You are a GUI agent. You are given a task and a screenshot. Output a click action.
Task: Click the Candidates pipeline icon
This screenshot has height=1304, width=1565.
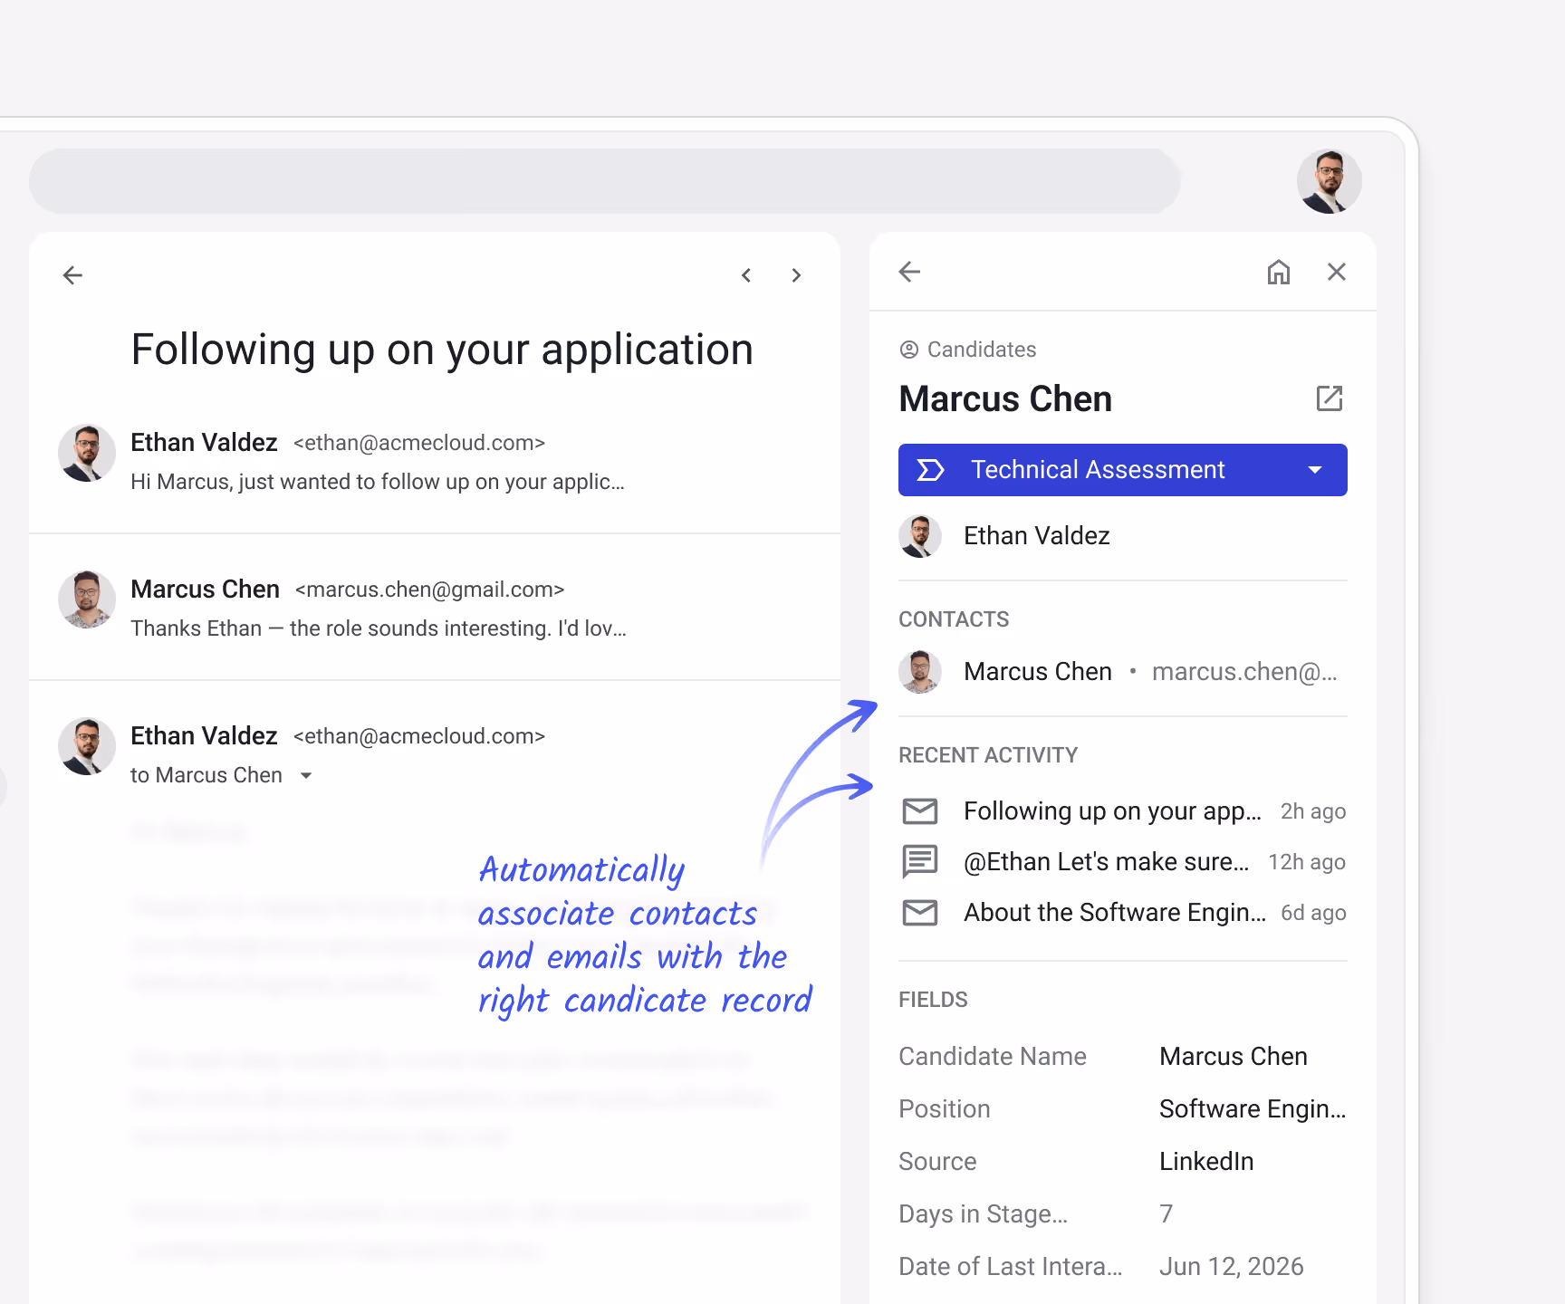[909, 350]
